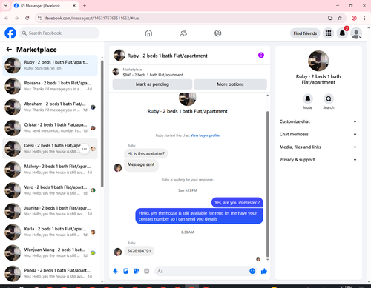Click the message input field

(201, 271)
